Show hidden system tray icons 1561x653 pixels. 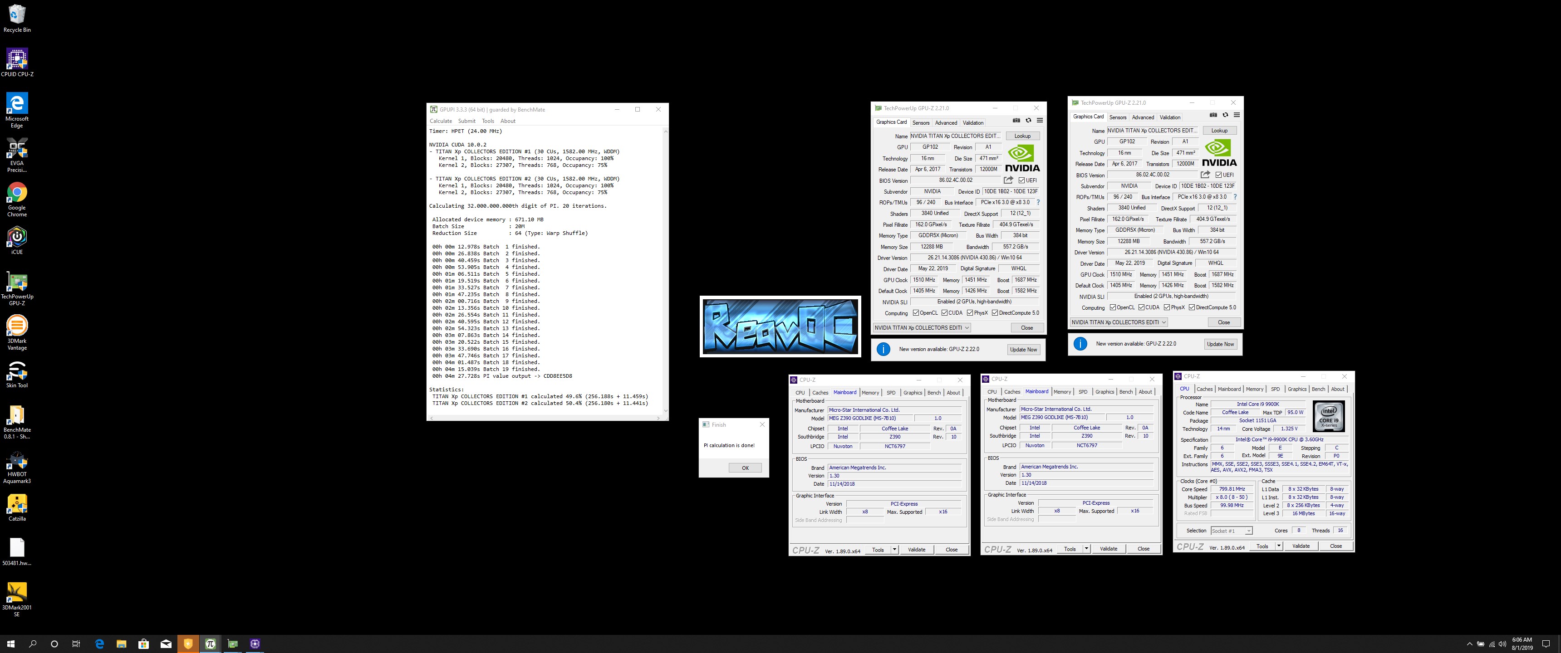tap(1469, 644)
